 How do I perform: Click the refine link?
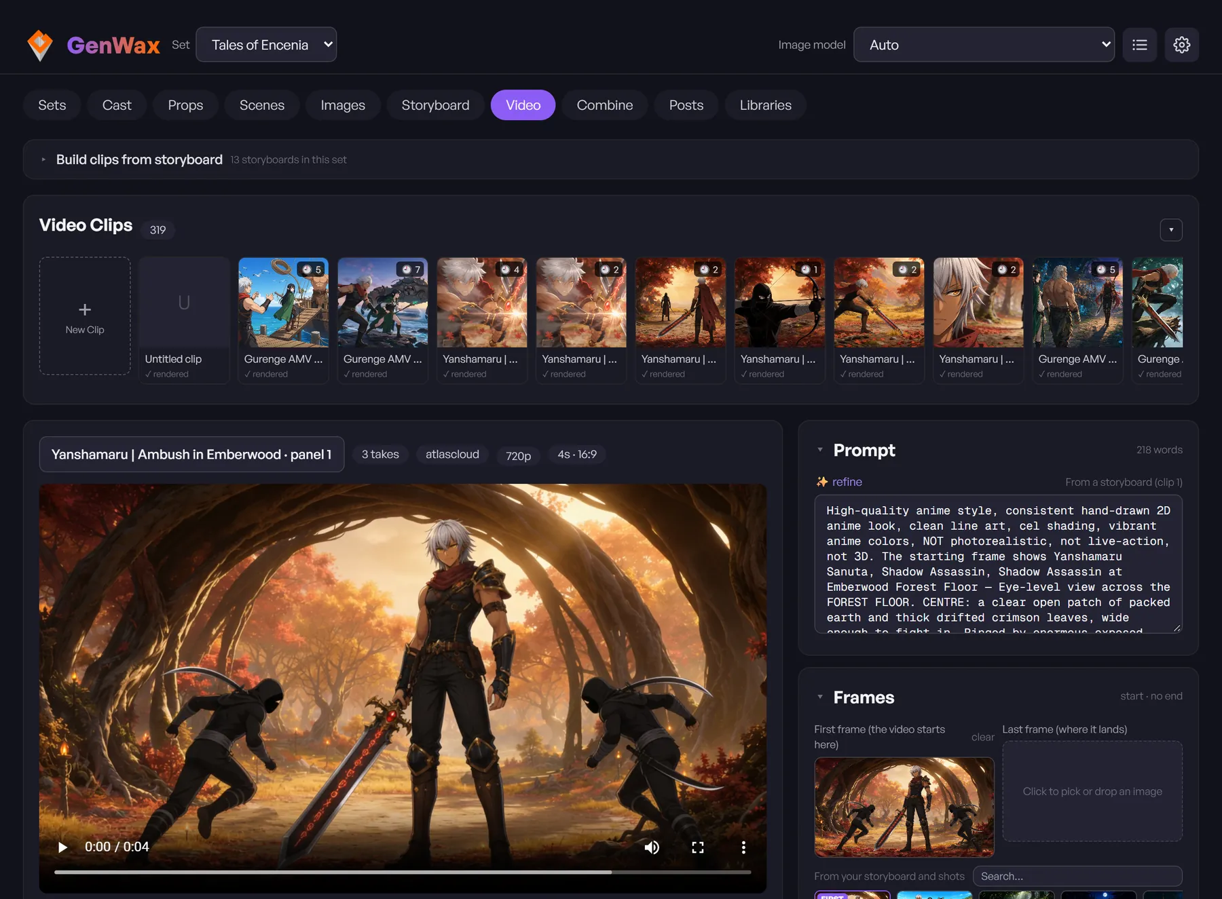pyautogui.click(x=847, y=482)
